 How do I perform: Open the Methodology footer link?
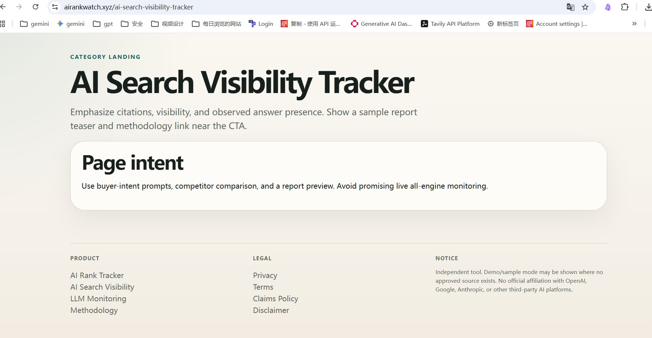click(x=94, y=310)
